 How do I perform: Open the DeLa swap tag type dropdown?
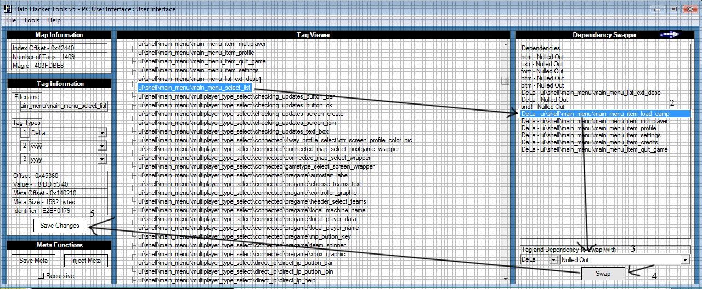(553, 260)
